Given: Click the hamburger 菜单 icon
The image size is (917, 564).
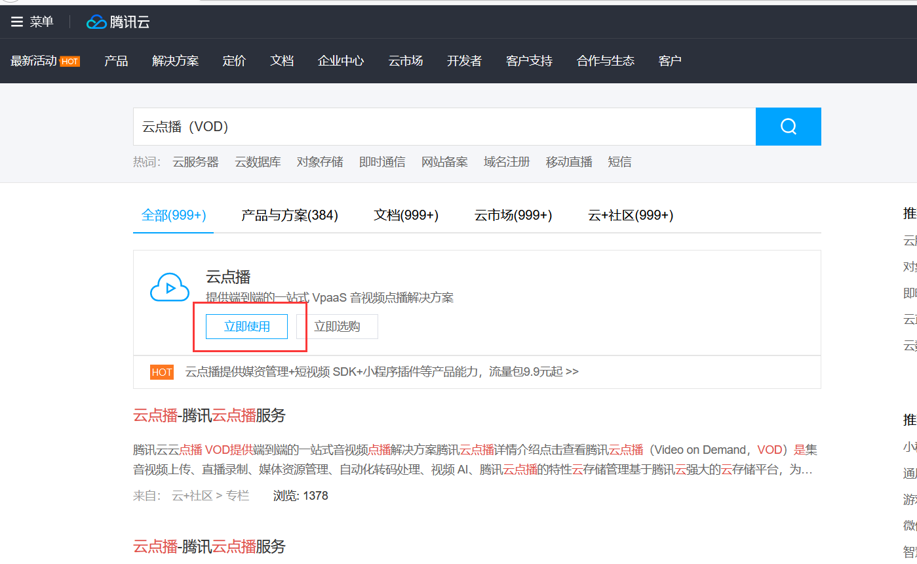Looking at the screenshot, I should [16, 22].
